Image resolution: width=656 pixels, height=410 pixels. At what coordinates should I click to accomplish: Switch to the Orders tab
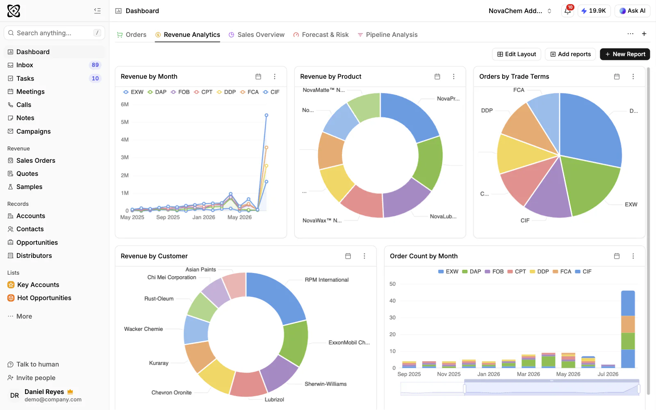(x=132, y=35)
